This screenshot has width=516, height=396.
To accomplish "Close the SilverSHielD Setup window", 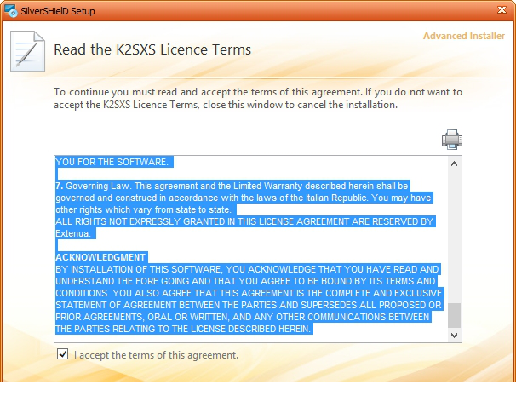I will coord(502,10).
